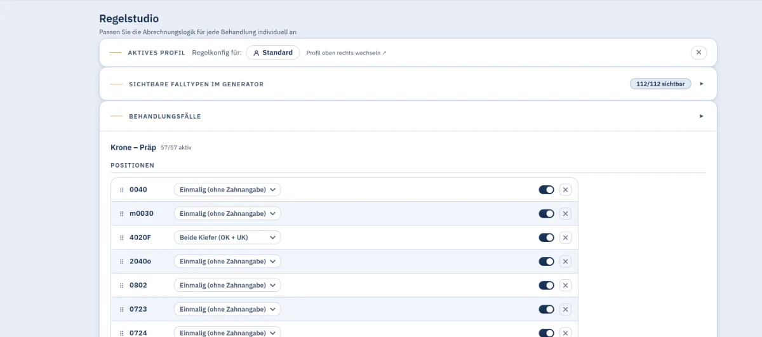Toggle off position m0030
762x337 pixels.
[546, 214]
